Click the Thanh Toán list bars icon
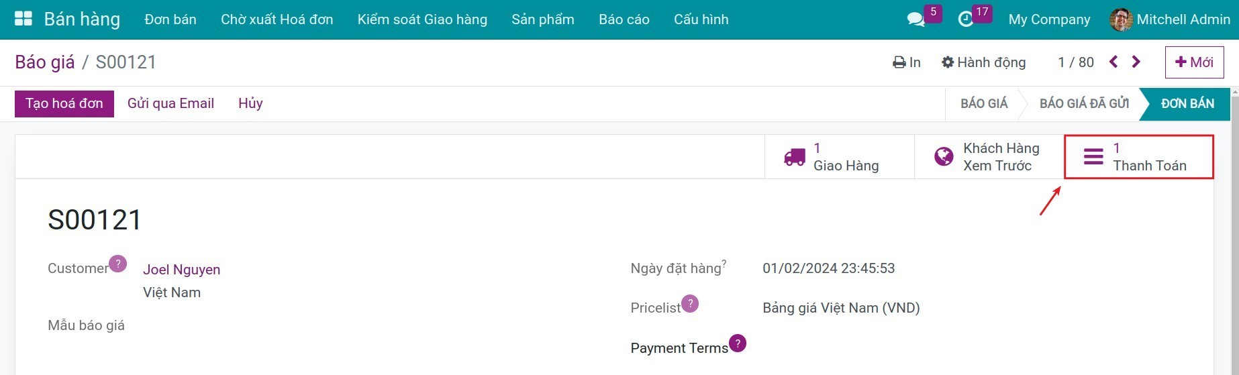The height and width of the screenshot is (375, 1239). [1093, 157]
